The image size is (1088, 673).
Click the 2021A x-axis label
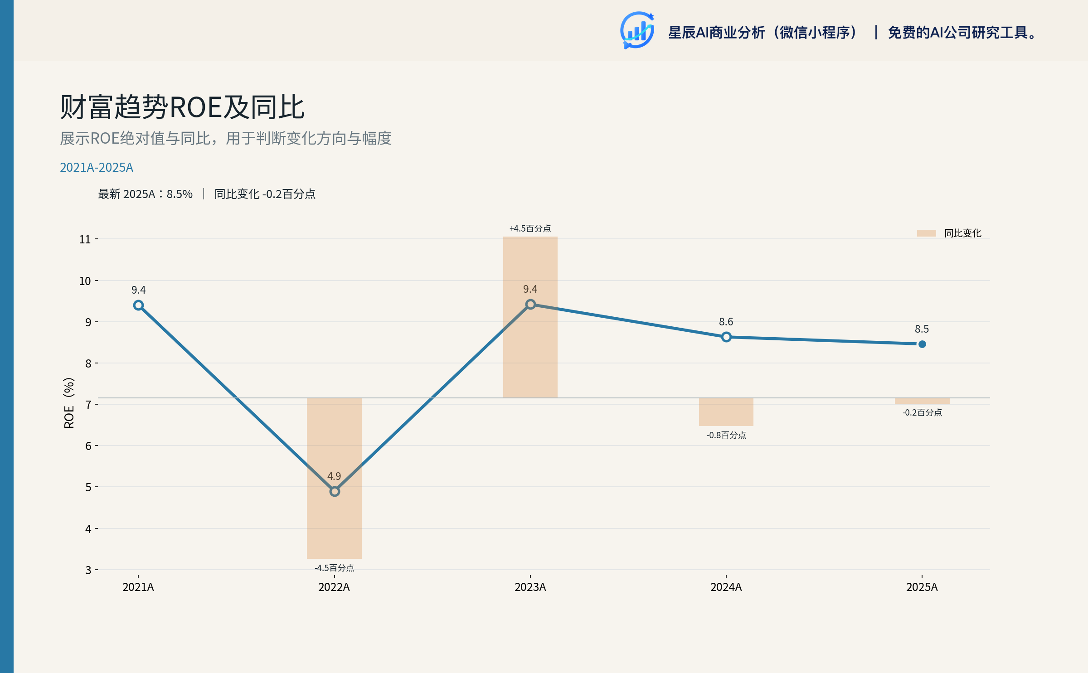pos(138,587)
